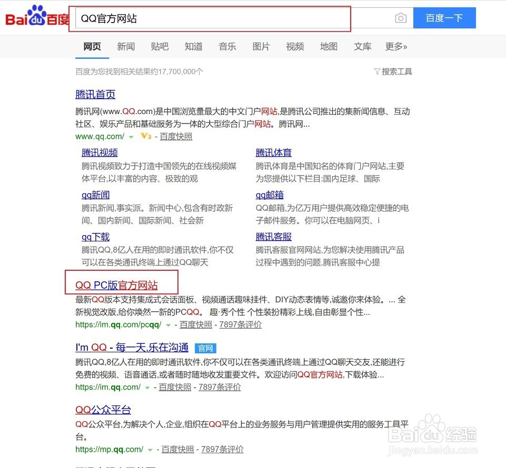
Task: Open I'm QQ - 每一天,乐在沟通 result
Action: click(x=132, y=348)
